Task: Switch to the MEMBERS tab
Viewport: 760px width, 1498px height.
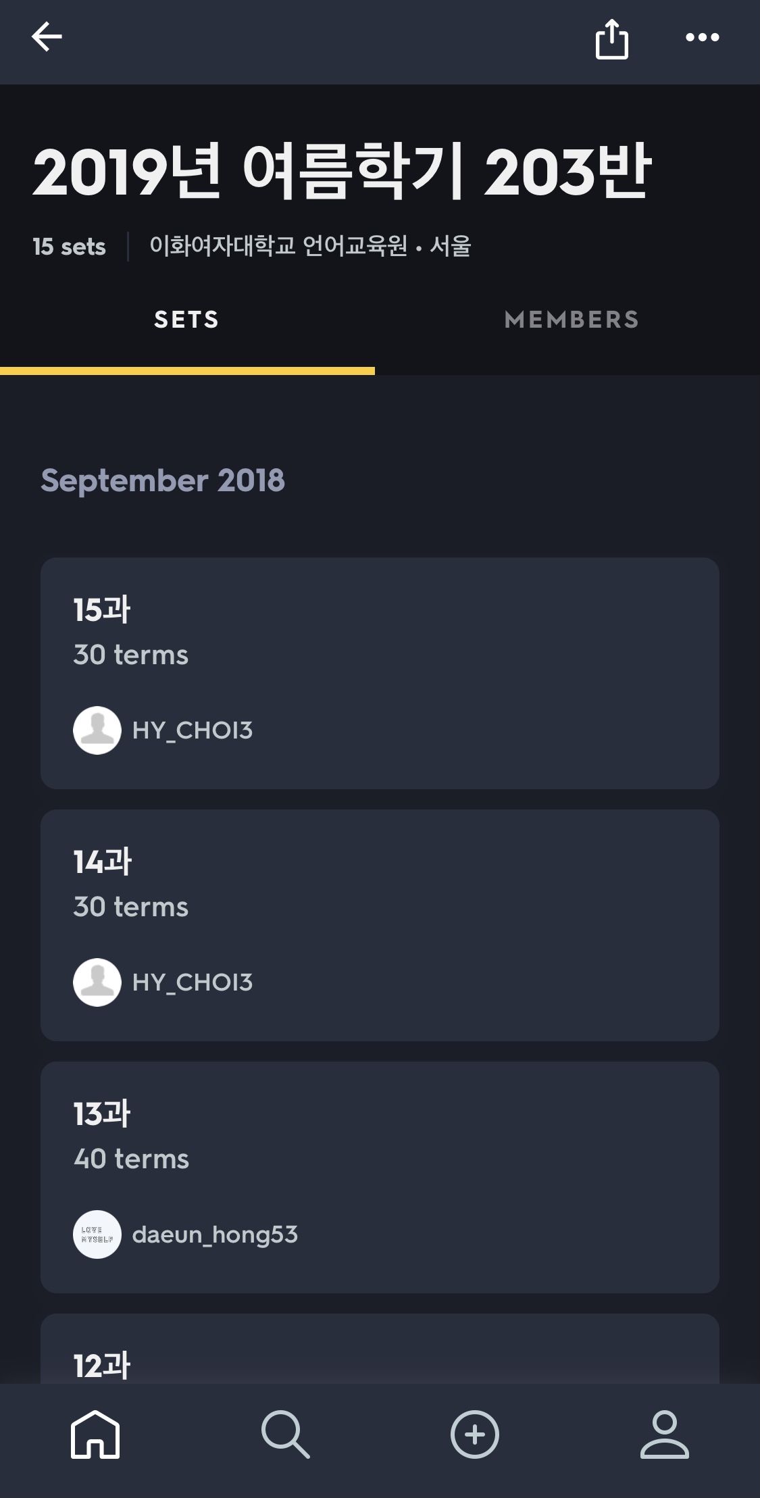Action: 571,320
